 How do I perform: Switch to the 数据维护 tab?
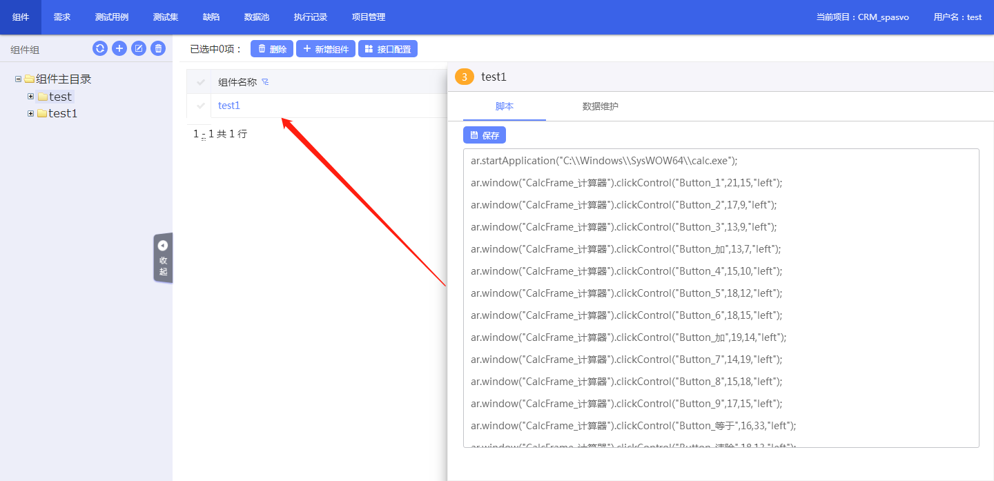(x=600, y=106)
